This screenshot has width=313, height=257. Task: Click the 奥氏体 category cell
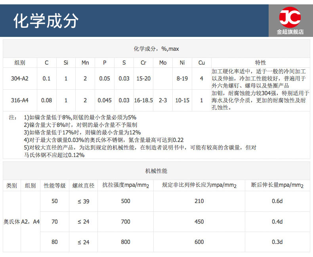coord(12,222)
